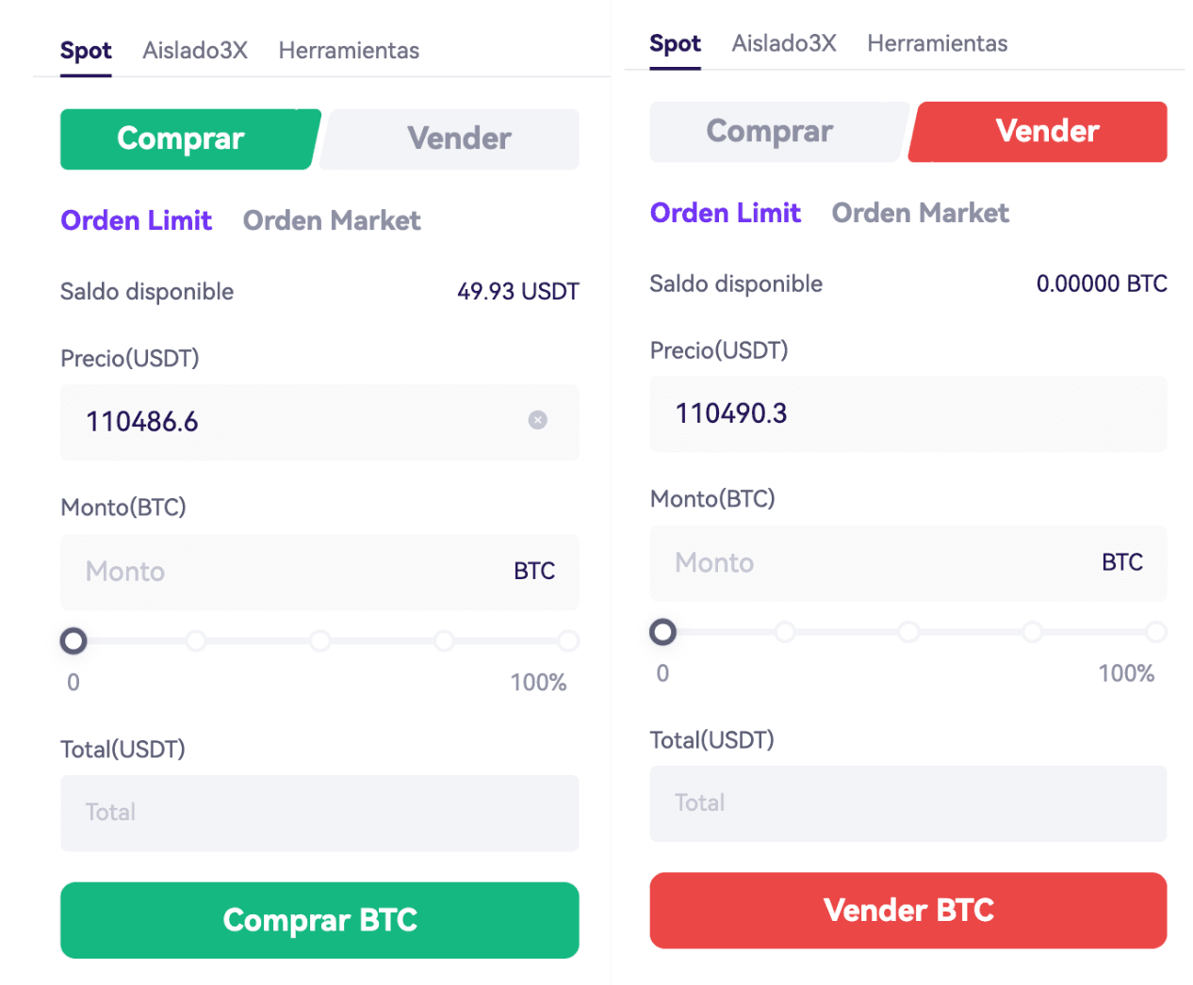
Task: Switch to Aislado3X tab in buy panel
Action: [x=195, y=51]
